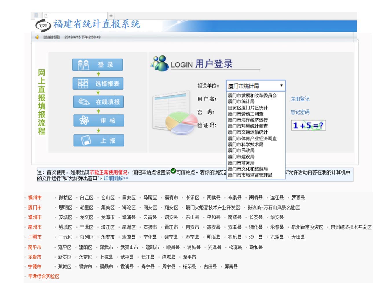Select the current browser tab
The image size is (391, 287).
[x=75, y=16]
